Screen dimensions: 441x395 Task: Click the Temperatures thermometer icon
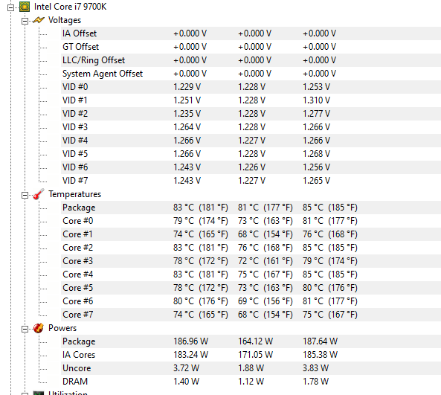click(39, 194)
